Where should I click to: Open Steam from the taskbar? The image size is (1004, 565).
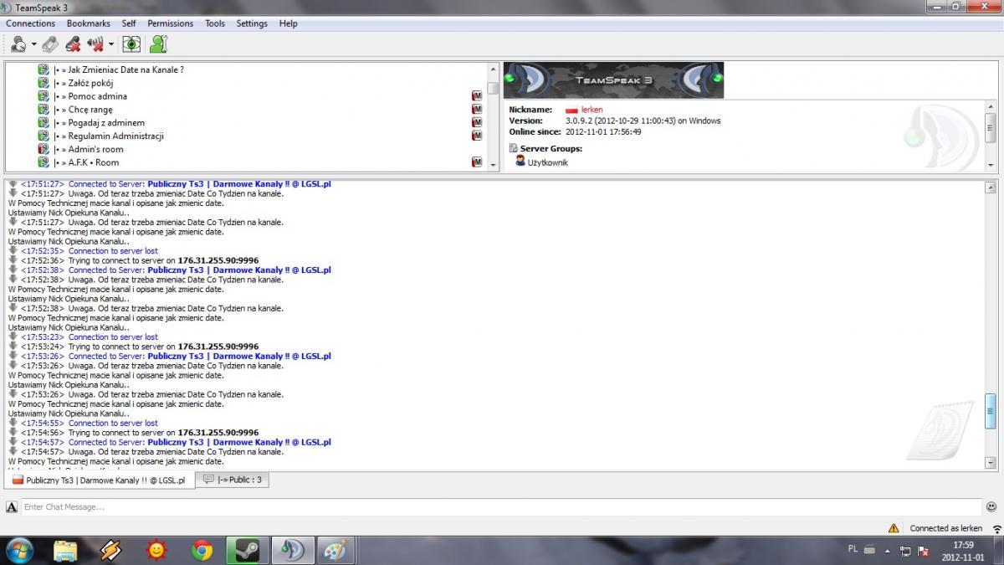point(246,551)
